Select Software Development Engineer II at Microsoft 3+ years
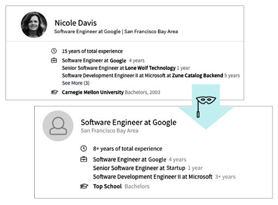Viewport: 278px width, 205px height. pyautogui.click(x=164, y=177)
